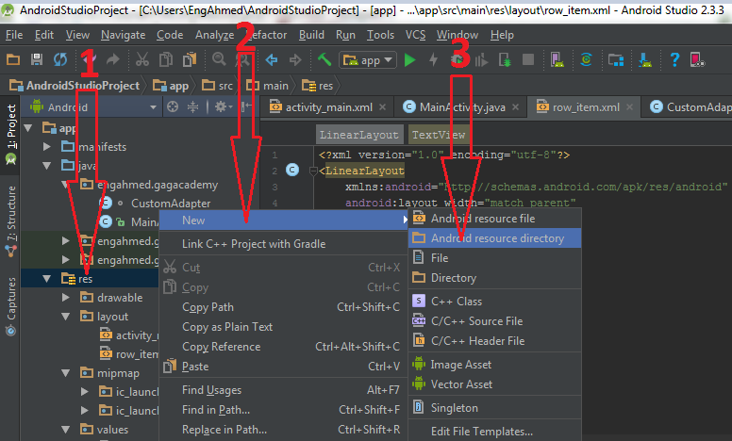Image resolution: width=732 pixels, height=441 pixels.
Task: Click the Stop square icon
Action: (528, 59)
